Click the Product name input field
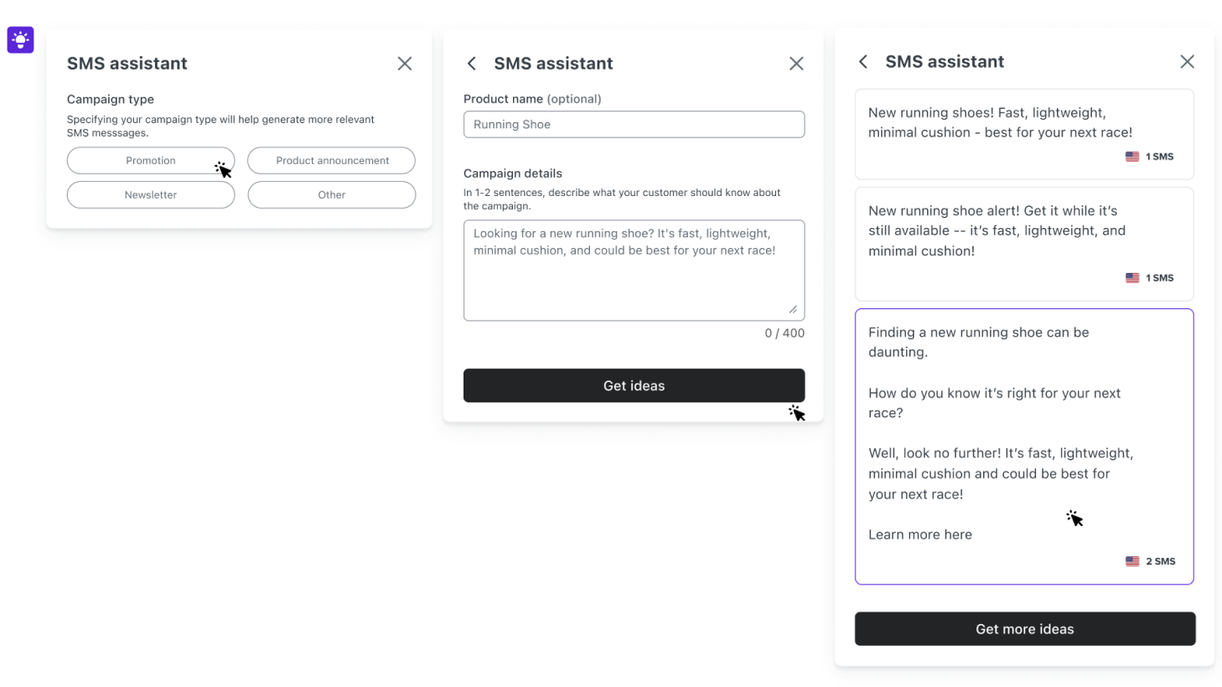Screen dimensions: 1222x687 tap(634, 124)
